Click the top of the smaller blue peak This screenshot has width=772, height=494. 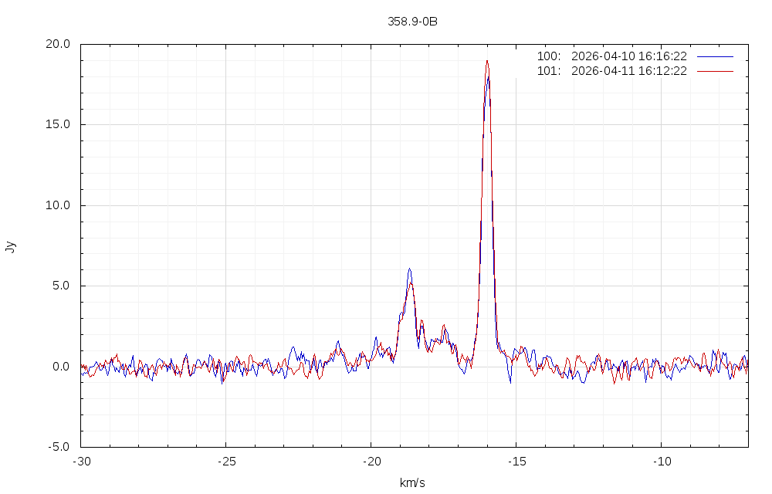410,269
